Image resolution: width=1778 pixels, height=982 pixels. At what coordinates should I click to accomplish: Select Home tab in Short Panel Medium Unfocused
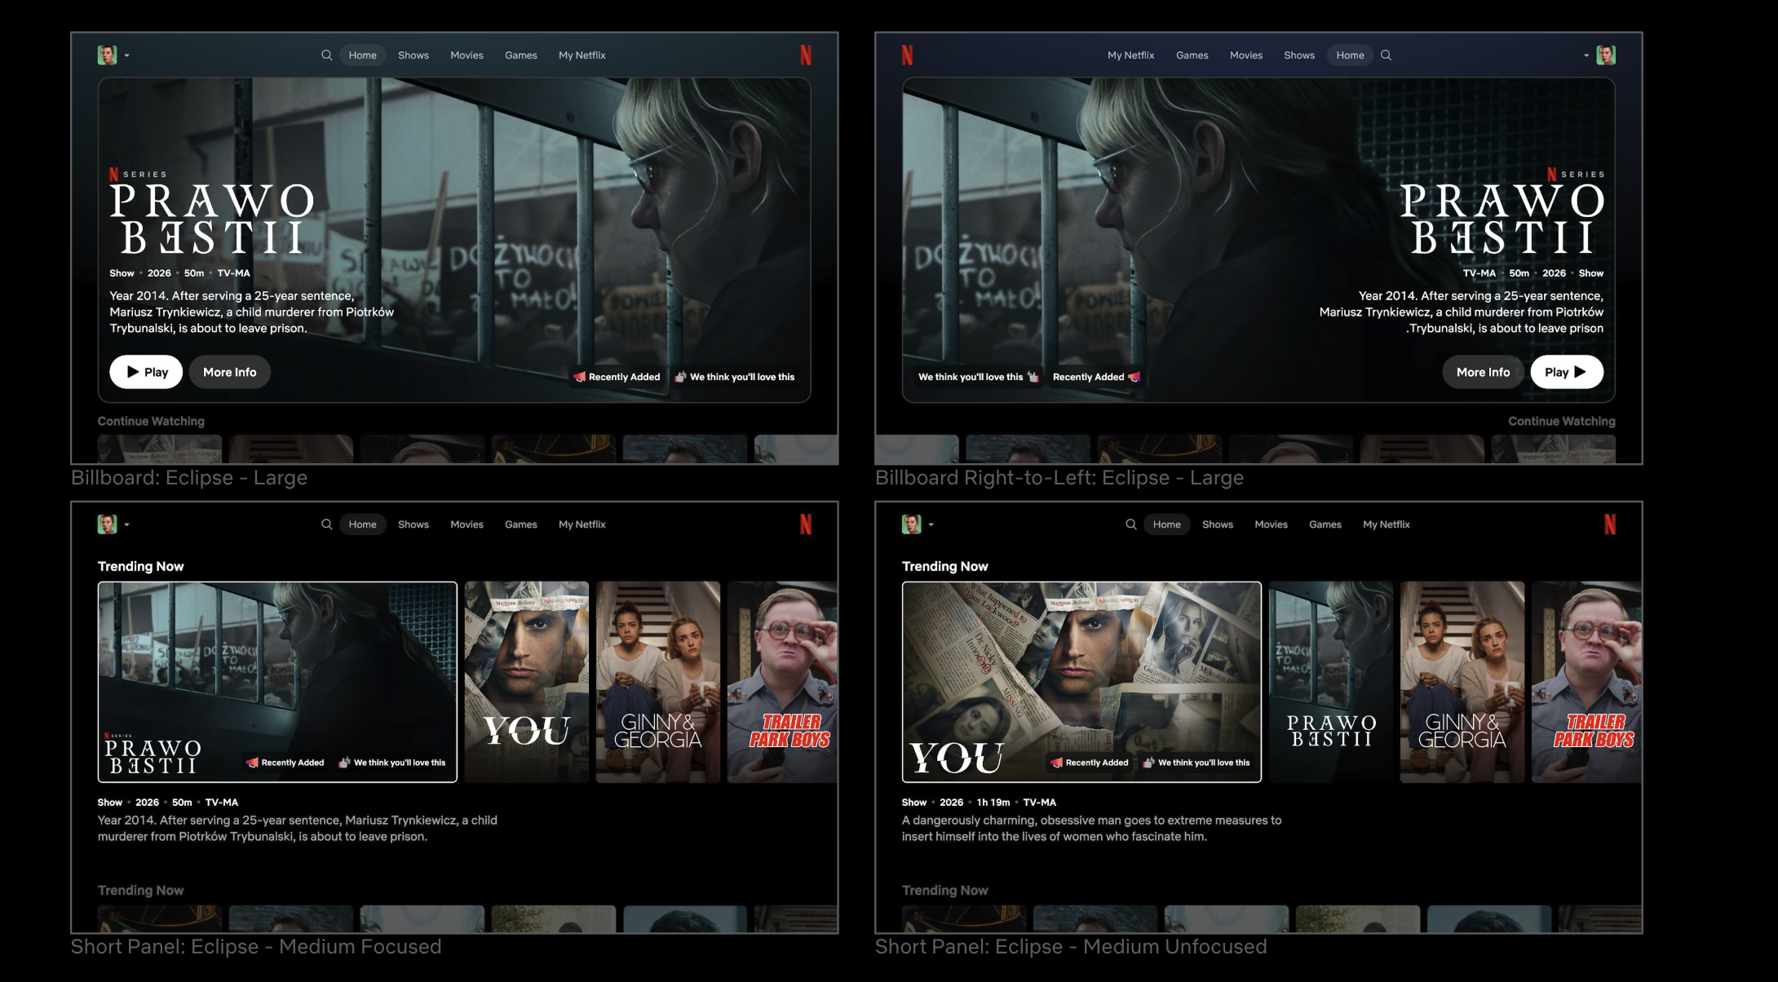(1166, 524)
